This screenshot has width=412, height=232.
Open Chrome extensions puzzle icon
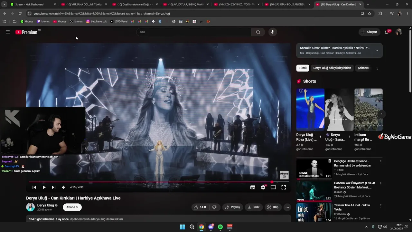380,14
